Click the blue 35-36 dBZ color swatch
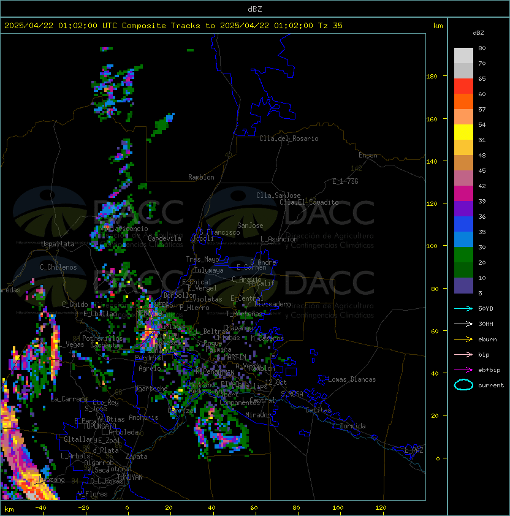The image size is (510, 516). coord(463,224)
